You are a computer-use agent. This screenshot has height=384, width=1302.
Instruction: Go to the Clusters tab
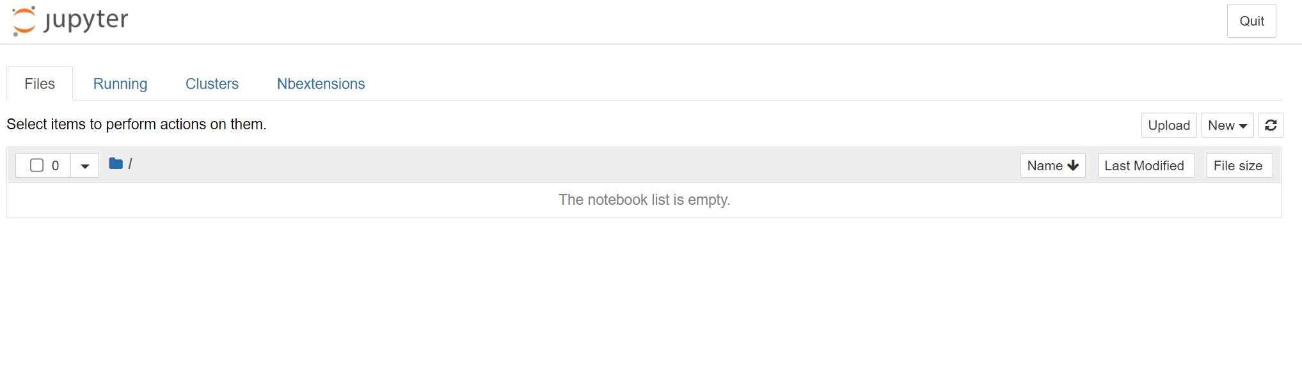click(x=212, y=84)
